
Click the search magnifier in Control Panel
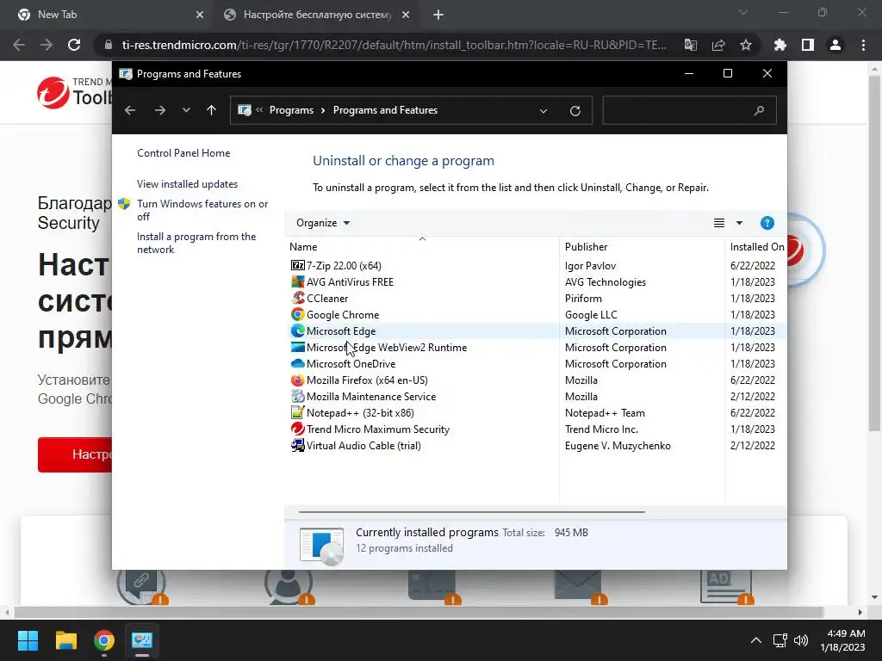click(x=759, y=110)
